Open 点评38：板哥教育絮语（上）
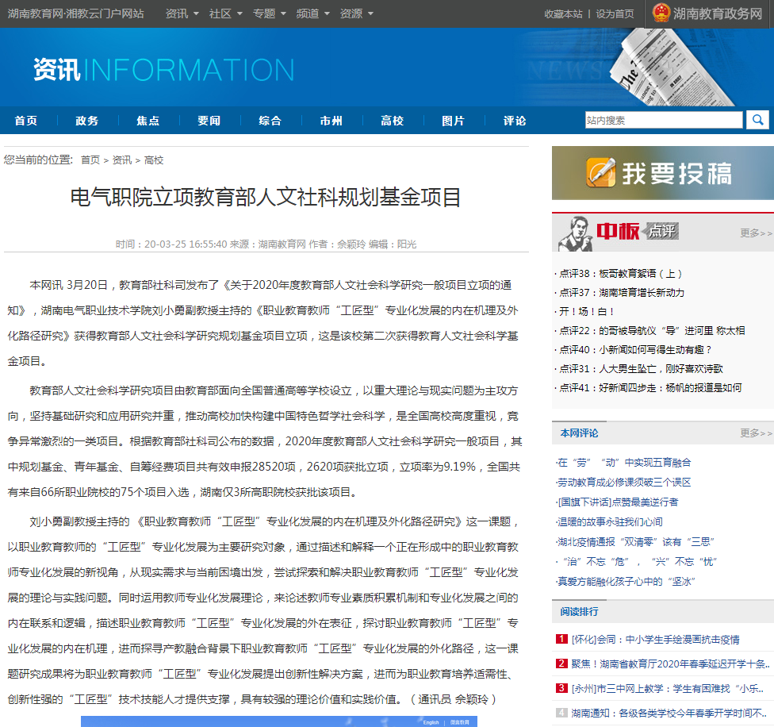 pos(620,274)
